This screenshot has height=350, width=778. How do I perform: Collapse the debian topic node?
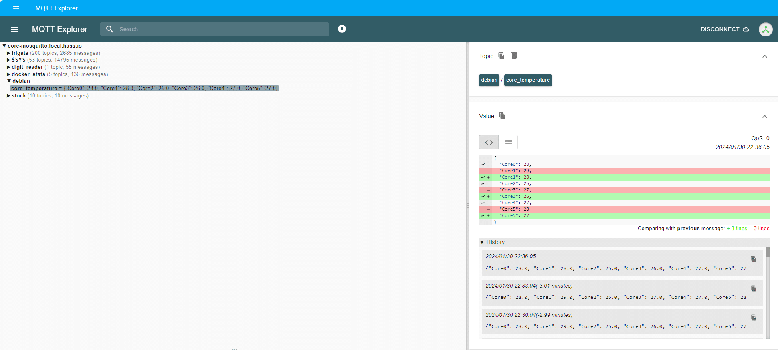click(9, 81)
